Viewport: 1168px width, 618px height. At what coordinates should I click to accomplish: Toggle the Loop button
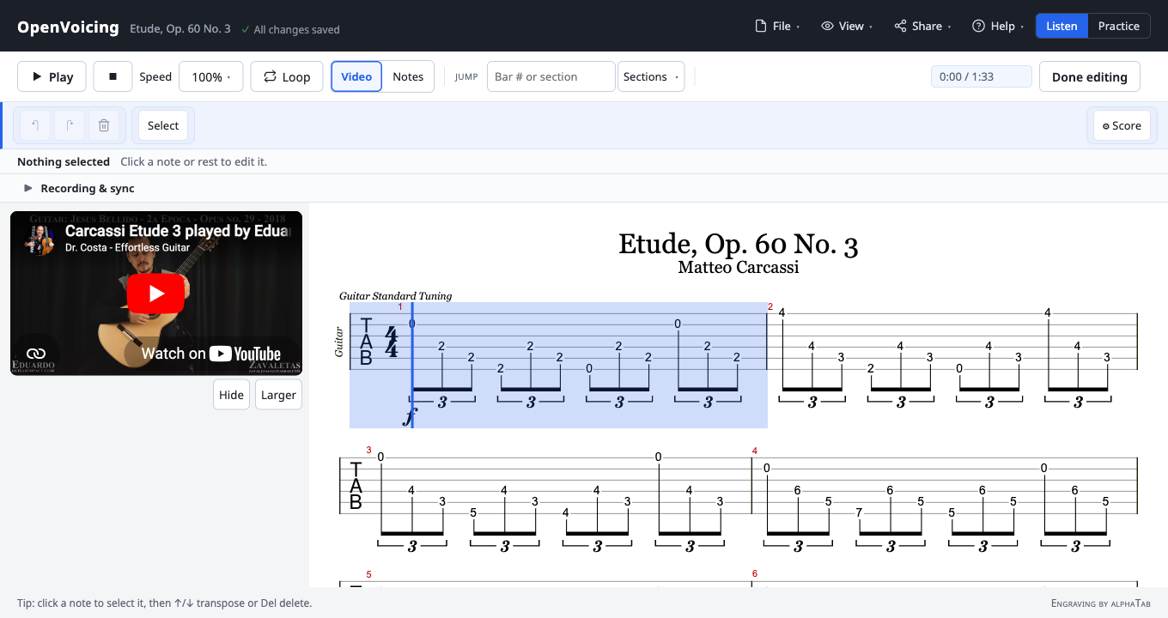(287, 76)
